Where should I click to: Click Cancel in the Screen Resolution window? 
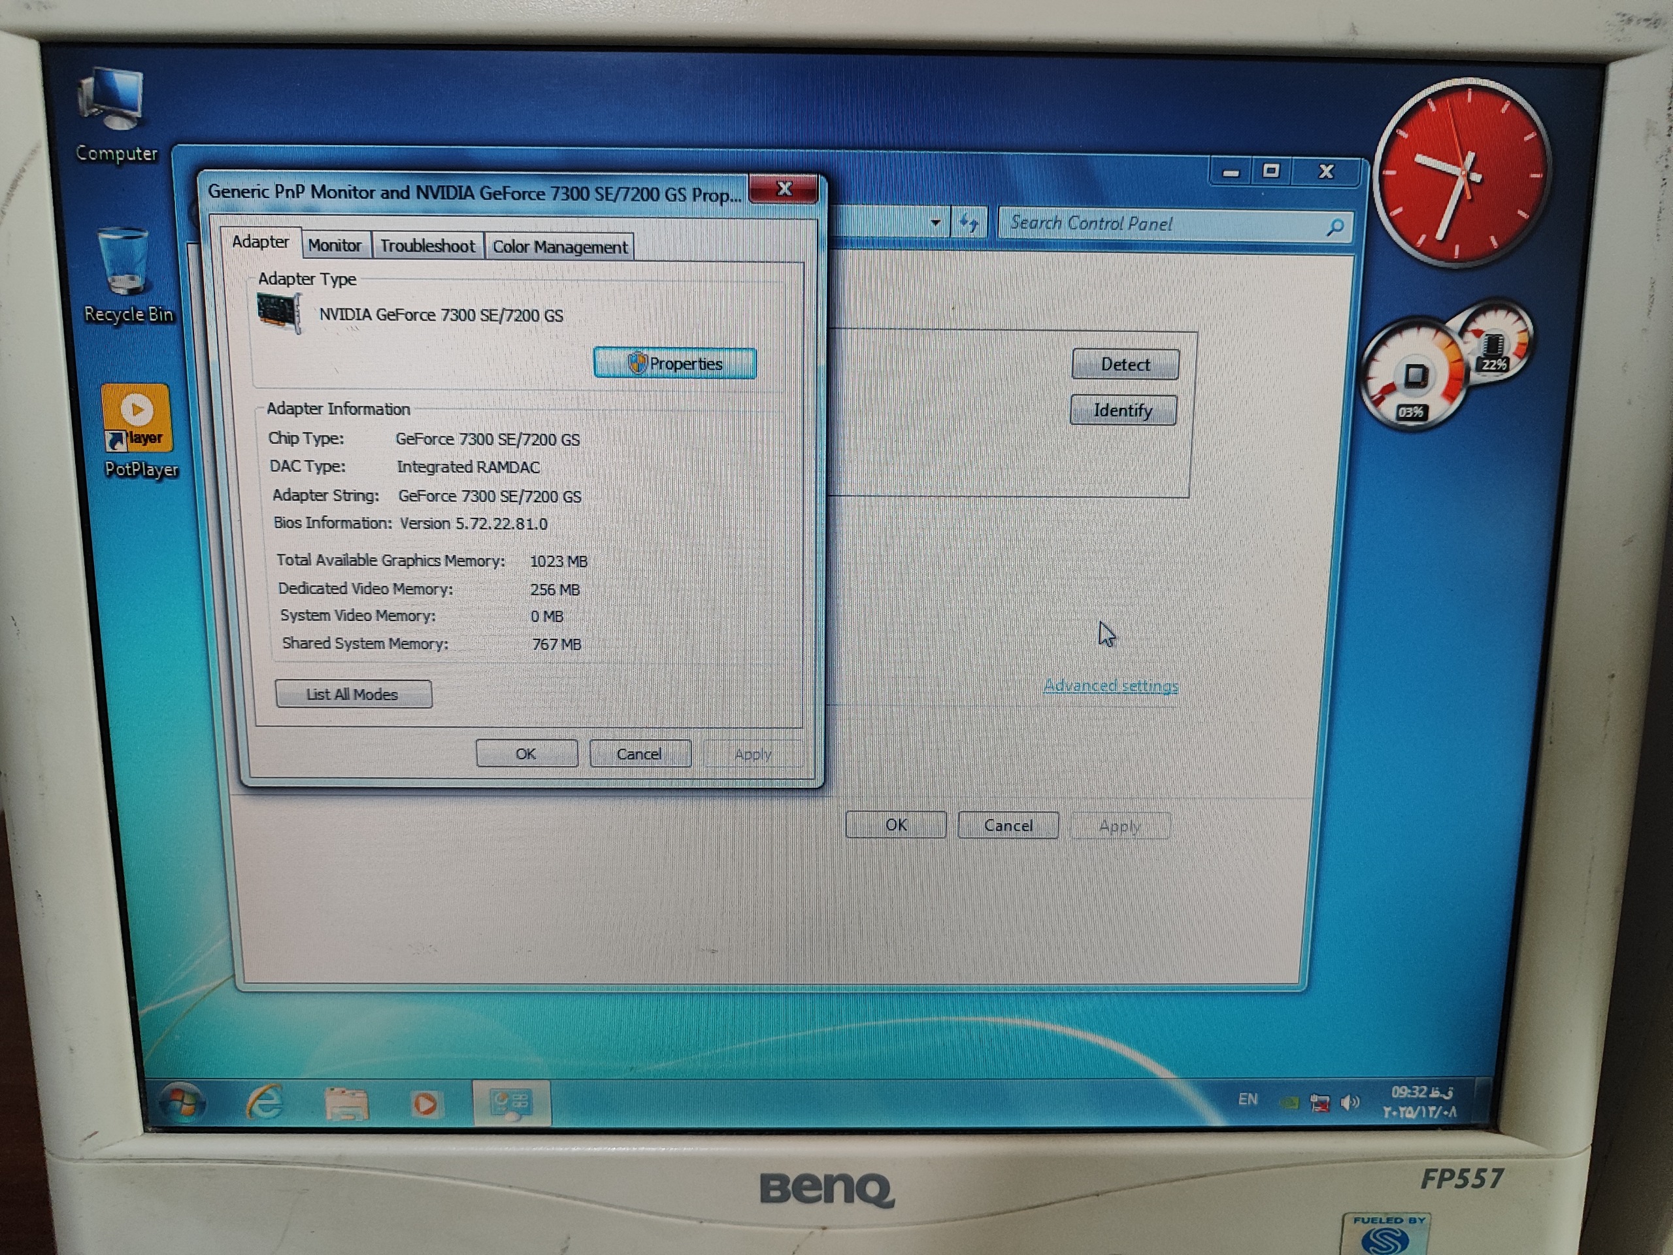tap(1008, 826)
